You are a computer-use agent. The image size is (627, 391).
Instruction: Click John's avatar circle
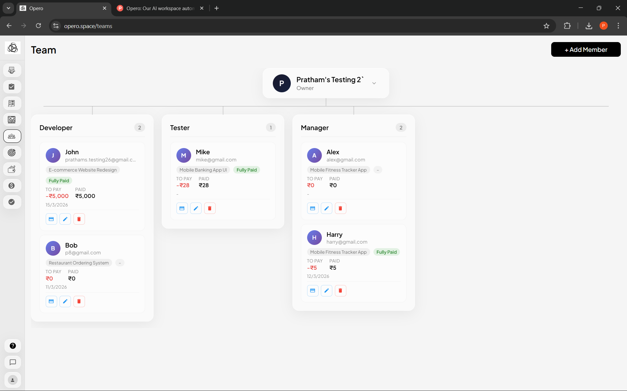click(53, 156)
